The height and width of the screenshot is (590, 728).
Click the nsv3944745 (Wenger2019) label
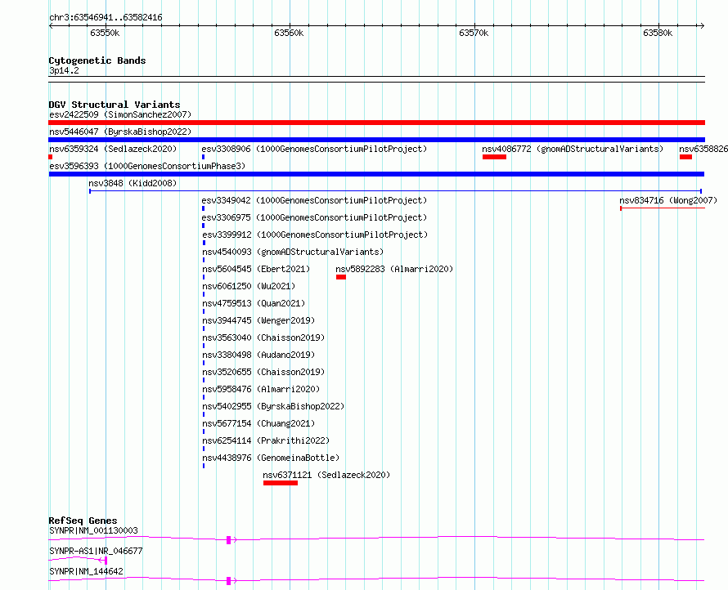tap(258, 320)
